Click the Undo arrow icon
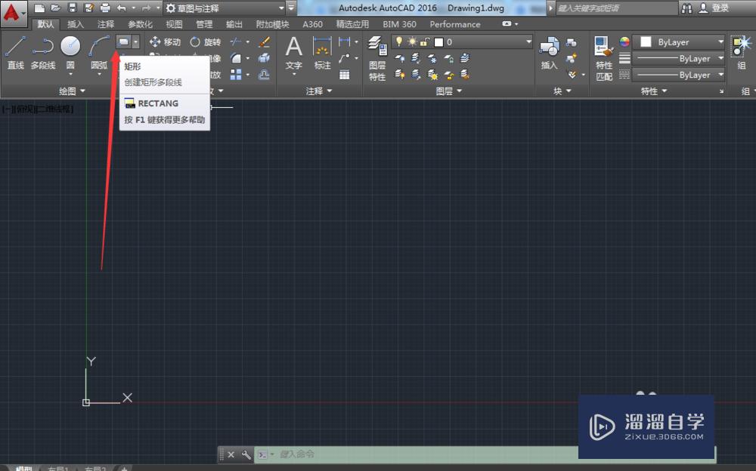756x471 pixels. point(121,8)
